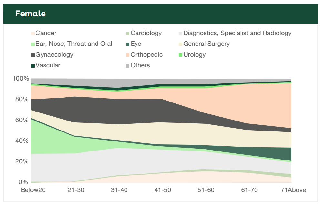Select the Urology legend swatch

[180, 55]
